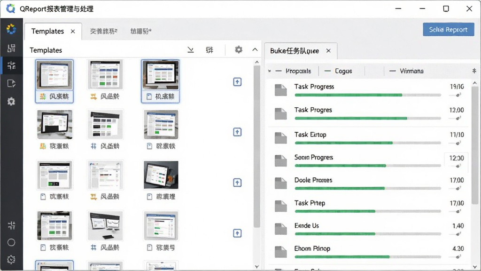Open the dashboard icon in the left sidebar
This screenshot has height=271, width=481.
(x=11, y=48)
